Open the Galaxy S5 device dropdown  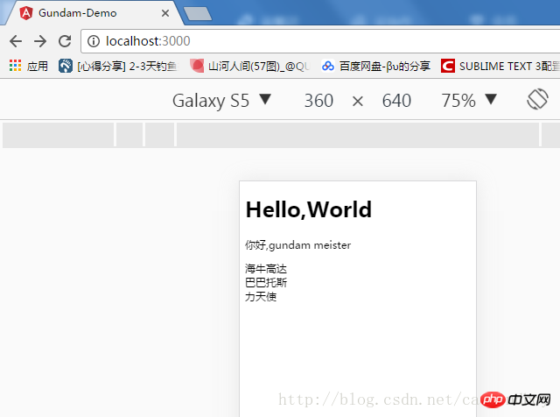coord(222,100)
